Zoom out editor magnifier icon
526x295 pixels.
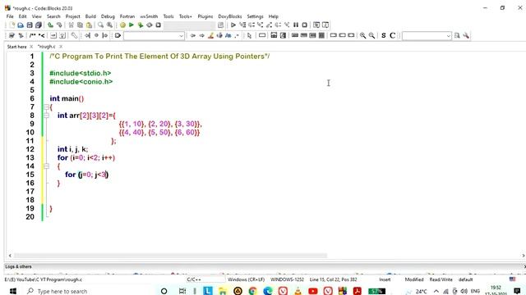click(371, 35)
